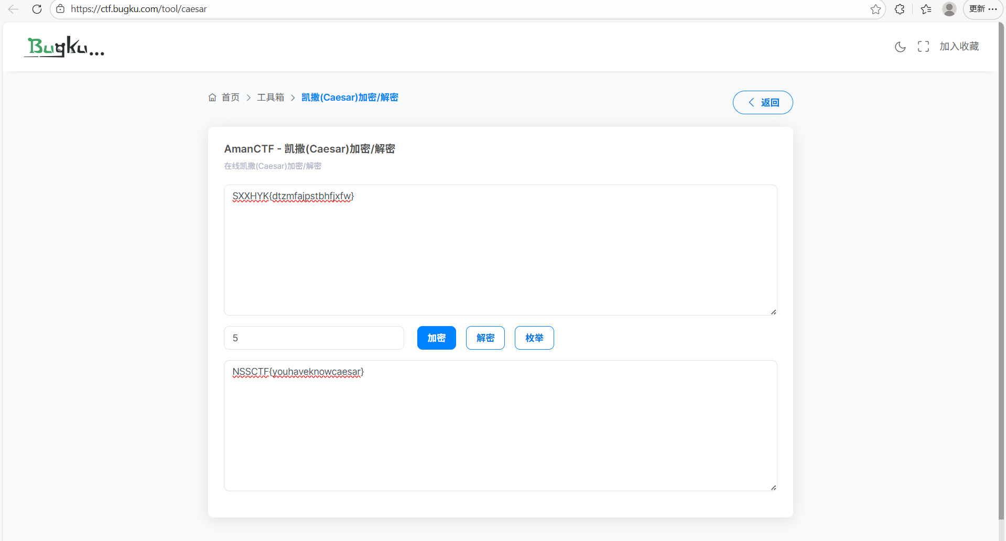This screenshot has height=541, width=1006.
Task: Click the 在线凯撒(Caesar)加密/解密 subtitle
Action: [273, 166]
